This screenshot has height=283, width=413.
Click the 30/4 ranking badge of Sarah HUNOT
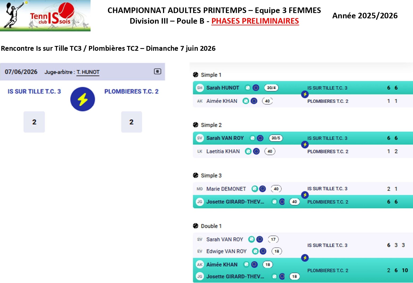pyautogui.click(x=271, y=88)
